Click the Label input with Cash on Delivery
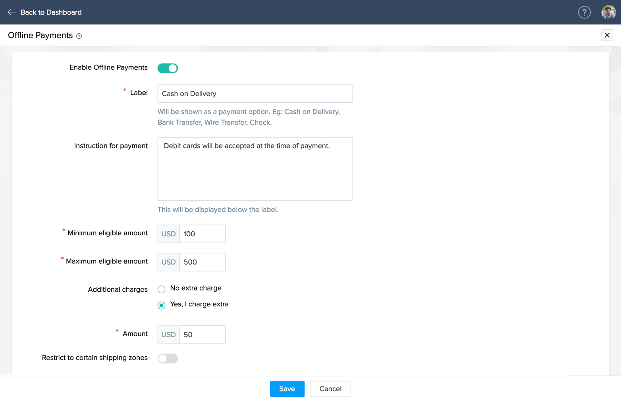This screenshot has height=400, width=621. [255, 94]
